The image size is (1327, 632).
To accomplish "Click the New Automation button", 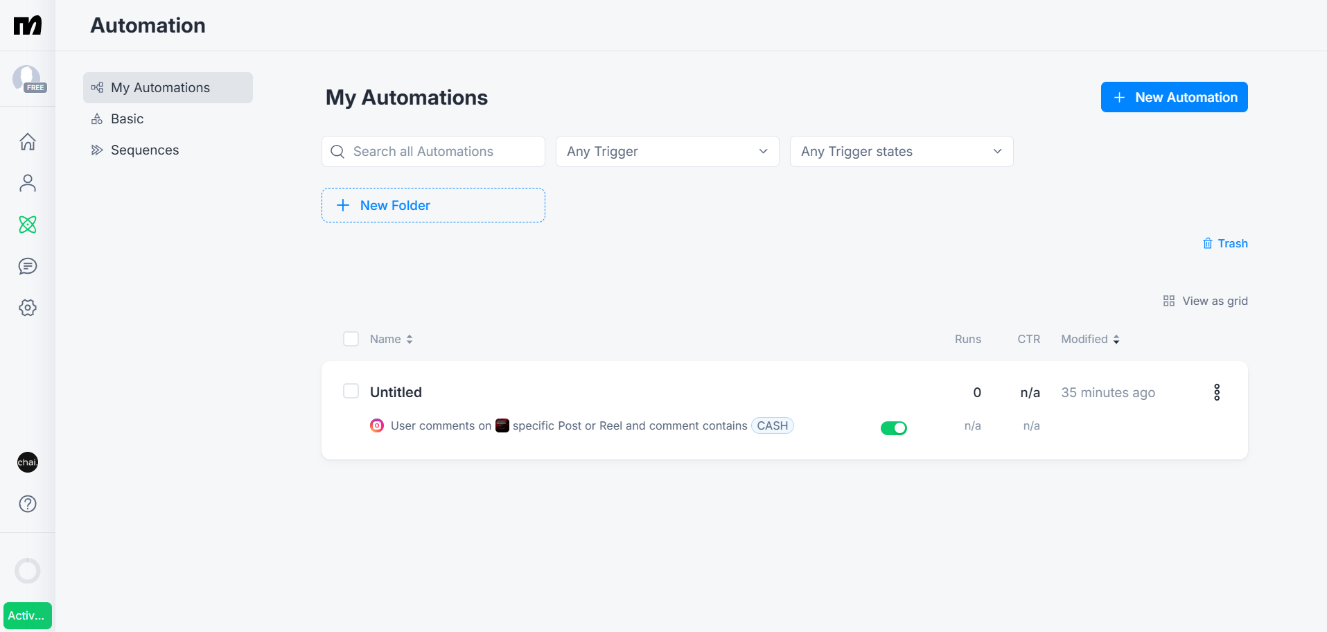I will pyautogui.click(x=1175, y=97).
